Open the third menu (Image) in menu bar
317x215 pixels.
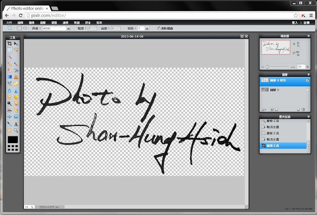pyautogui.click(x=32, y=23)
